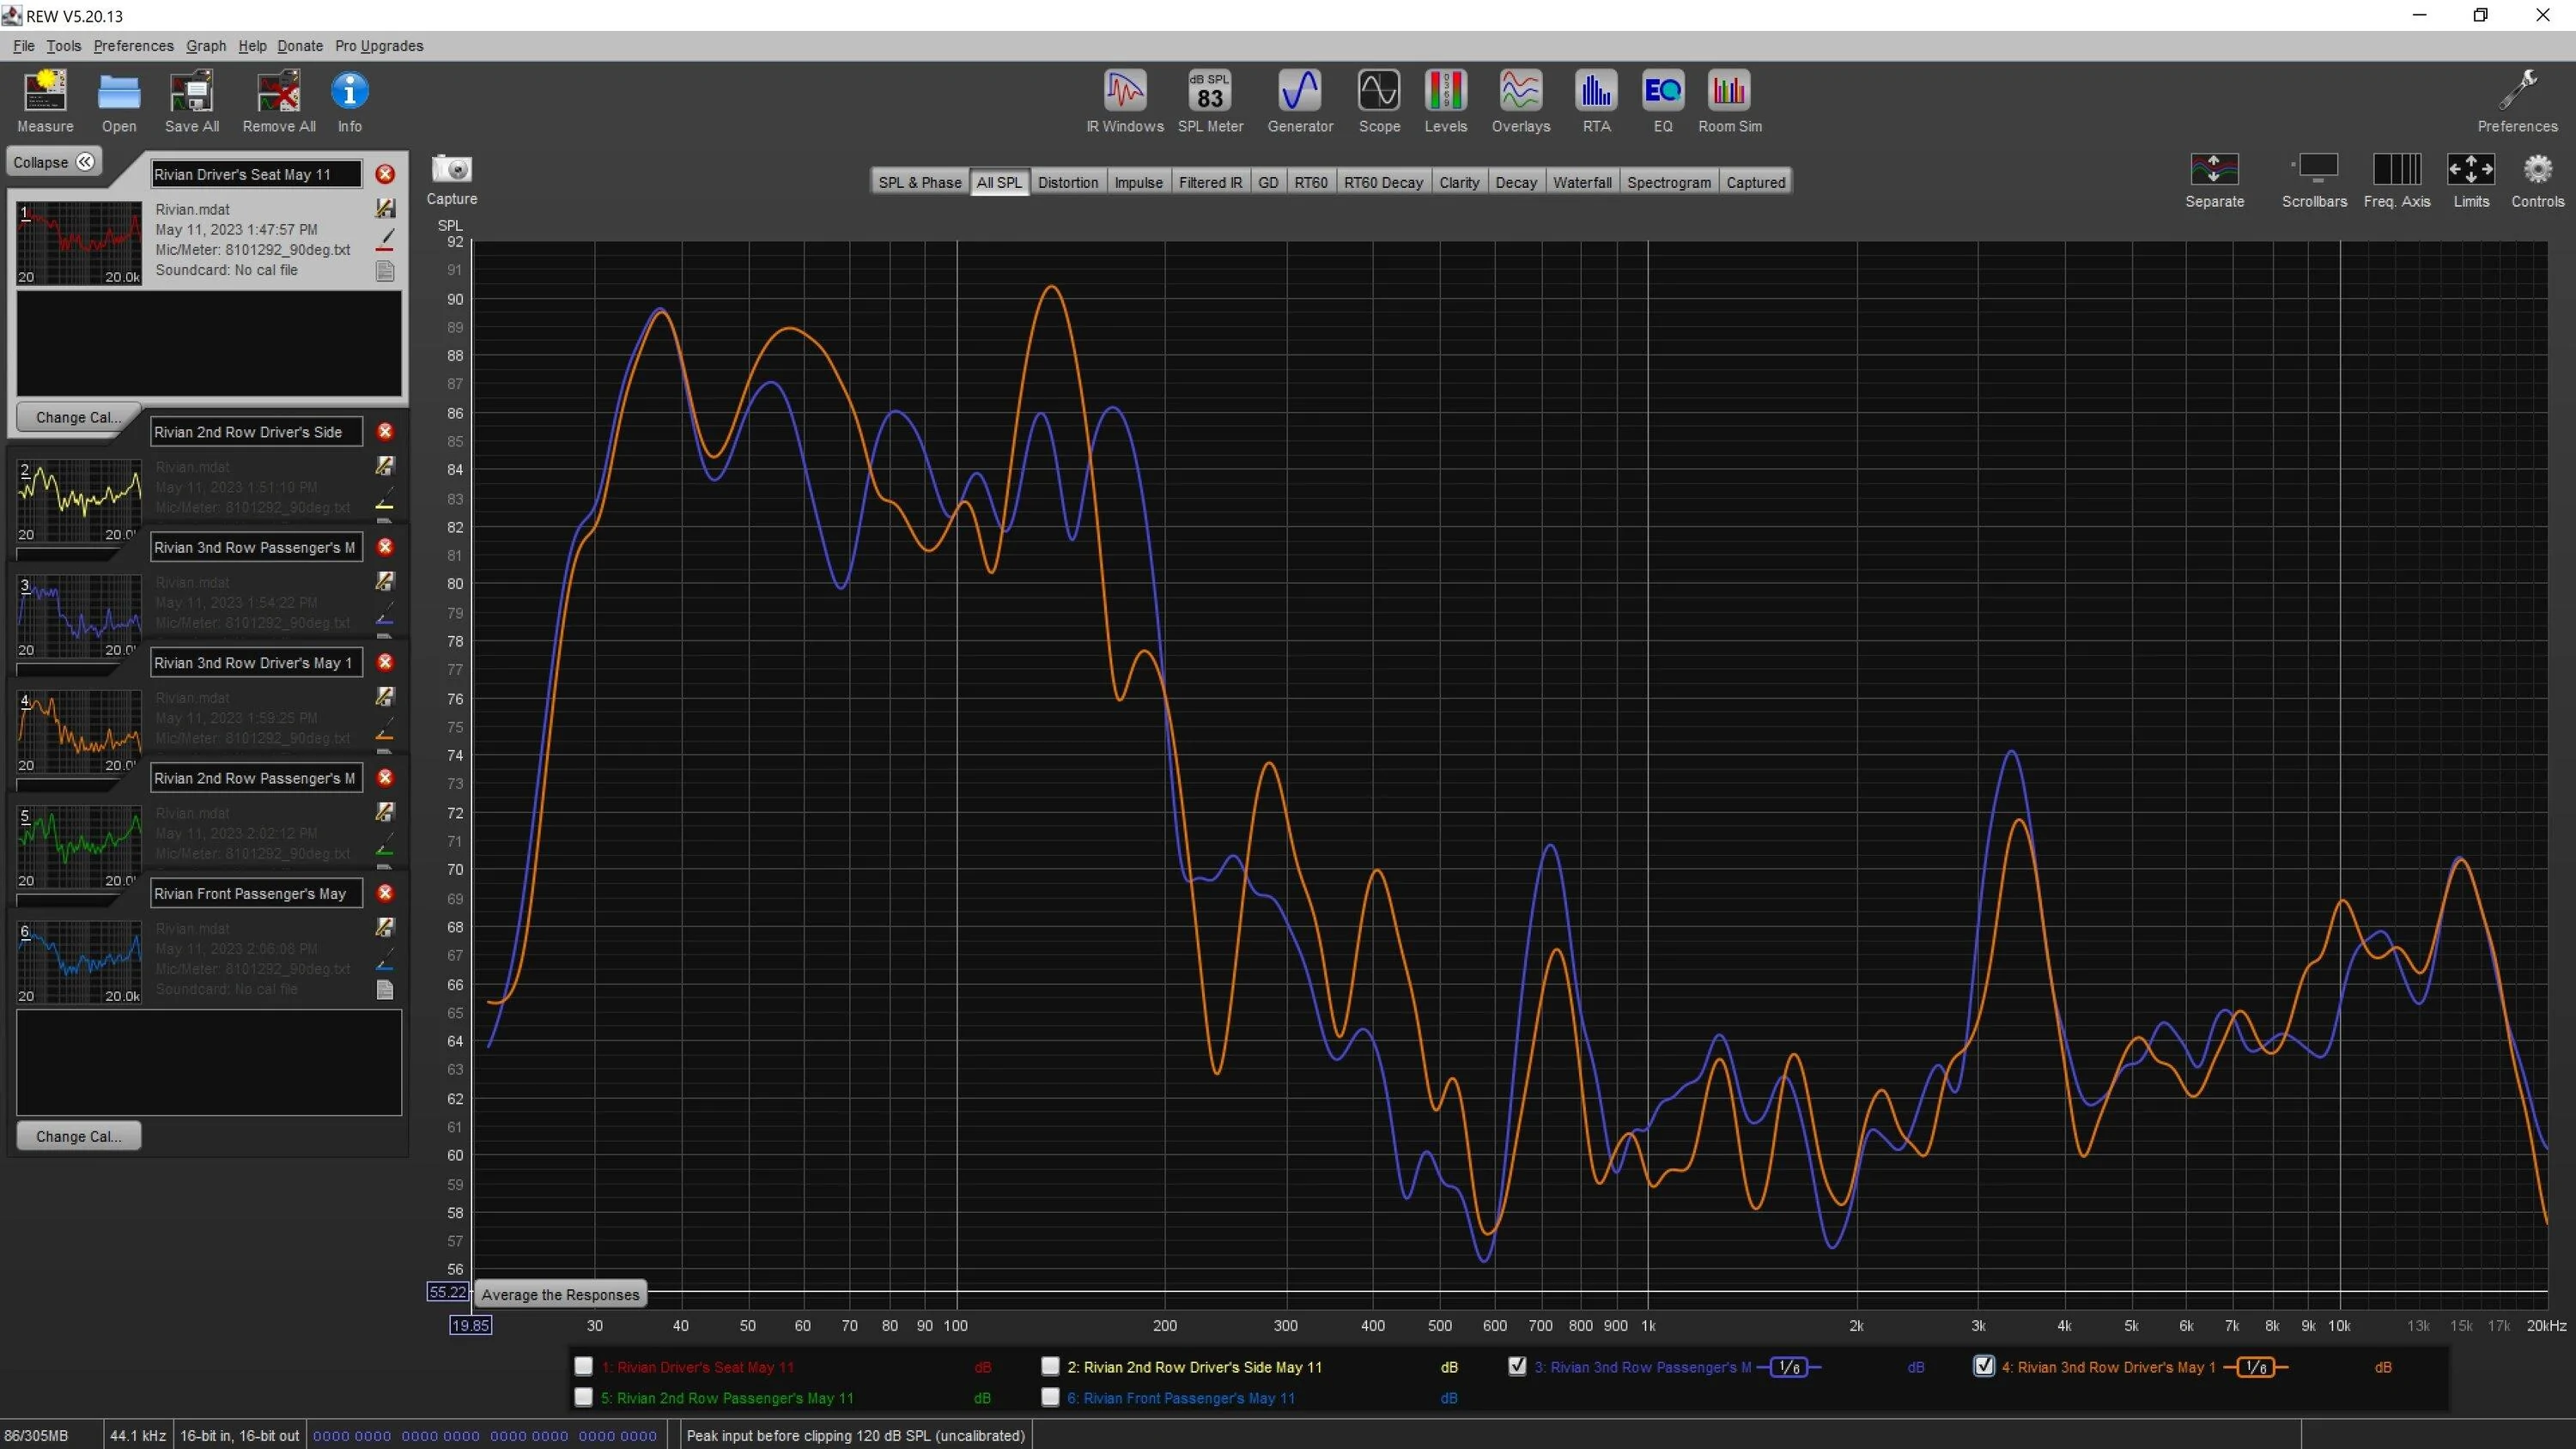Remove Rivian Front Passenger's May measurement

[x=385, y=893]
